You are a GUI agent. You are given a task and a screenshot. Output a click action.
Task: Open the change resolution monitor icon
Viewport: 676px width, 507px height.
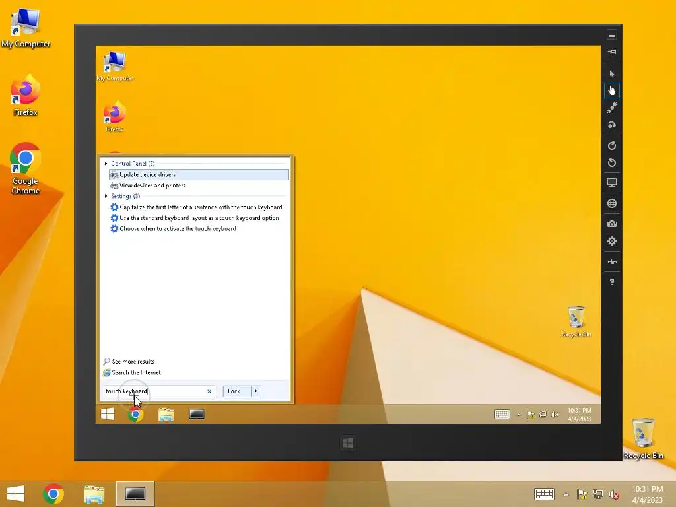pyautogui.click(x=612, y=183)
